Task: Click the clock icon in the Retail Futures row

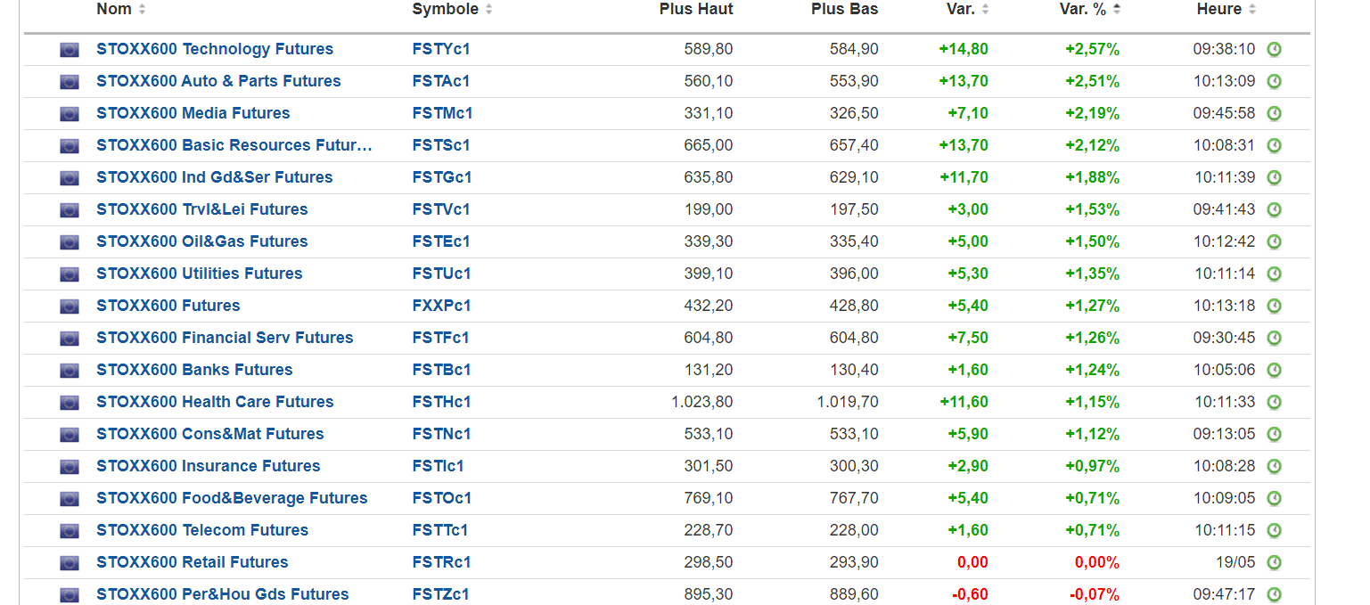Action: 1274,563
